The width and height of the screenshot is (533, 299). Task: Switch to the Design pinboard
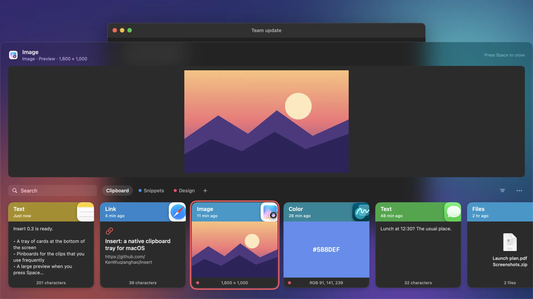(x=184, y=190)
